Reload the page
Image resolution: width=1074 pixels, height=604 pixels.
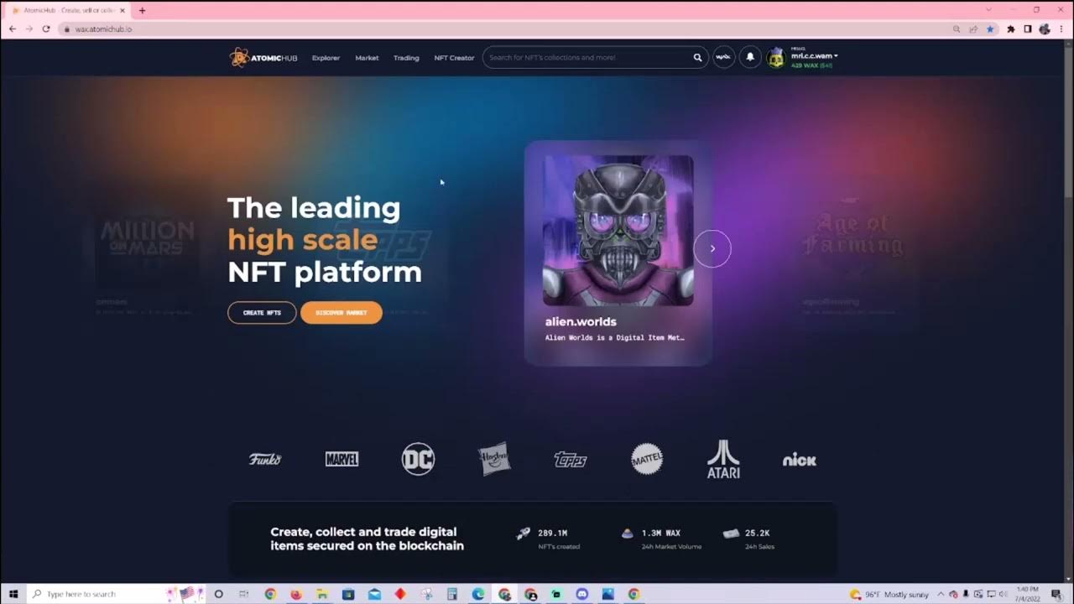46,29
